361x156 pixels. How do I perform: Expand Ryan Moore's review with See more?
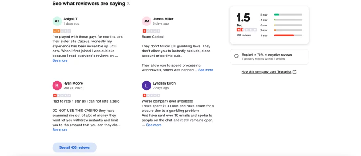point(60,129)
